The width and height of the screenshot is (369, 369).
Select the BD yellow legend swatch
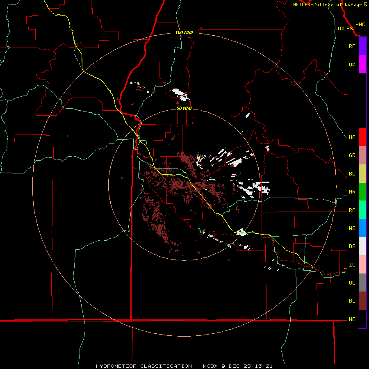(x=362, y=174)
